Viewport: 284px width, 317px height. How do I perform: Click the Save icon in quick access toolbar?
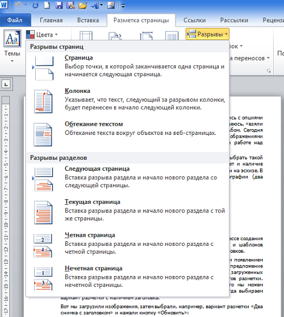[59, 6]
